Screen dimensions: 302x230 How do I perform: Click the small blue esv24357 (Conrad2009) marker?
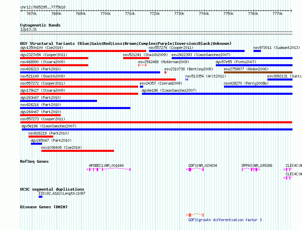pos(141,87)
